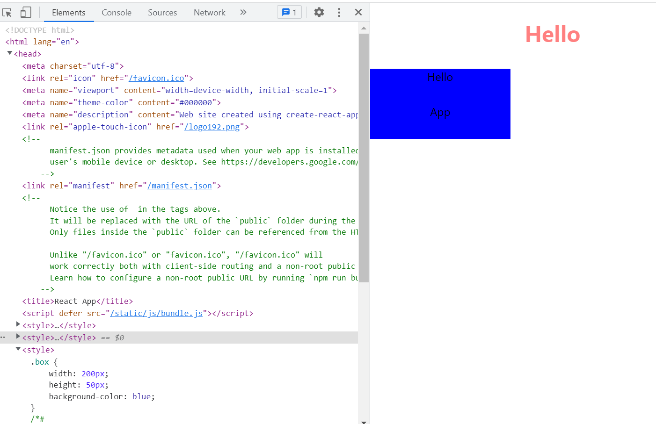Open the three-dot customize DevTools menu
Image resolution: width=656 pixels, height=424 pixels.
point(339,12)
